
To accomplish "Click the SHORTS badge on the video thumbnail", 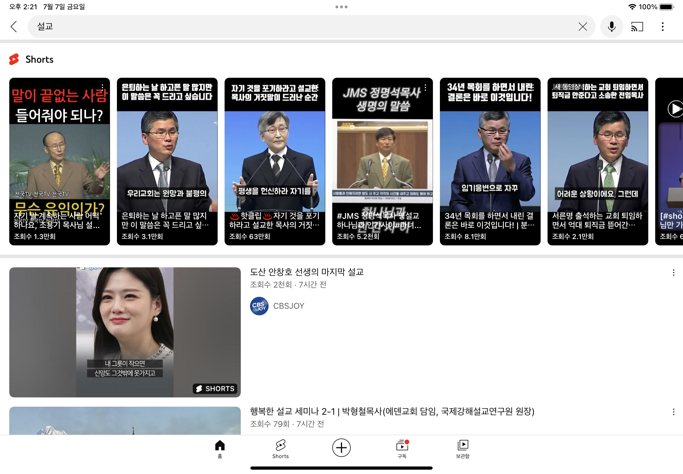I will pyautogui.click(x=215, y=388).
